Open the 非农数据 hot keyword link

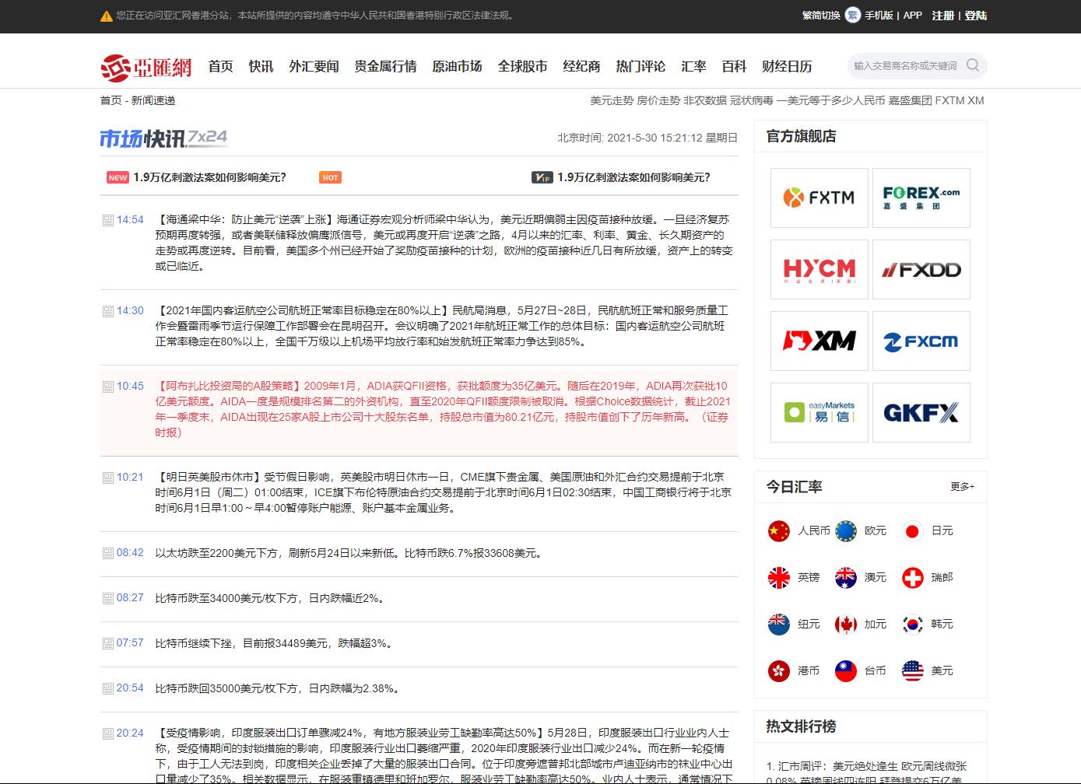(705, 100)
